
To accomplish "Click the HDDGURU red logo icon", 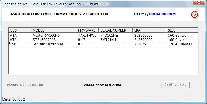I will [x=195, y=14].
